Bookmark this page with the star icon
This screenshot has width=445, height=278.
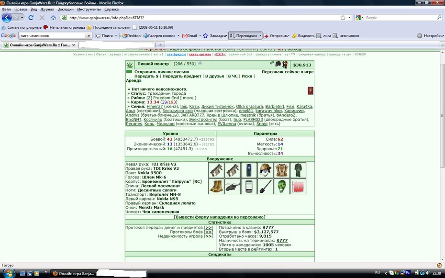click(343, 18)
